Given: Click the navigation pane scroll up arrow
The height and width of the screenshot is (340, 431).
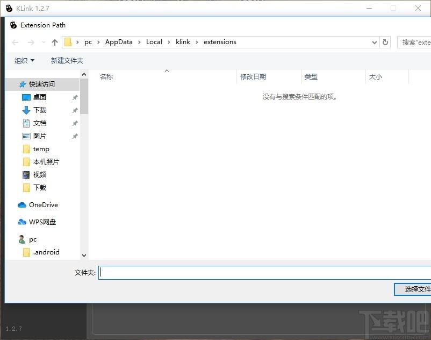Looking at the screenshot, I should click(84, 74).
